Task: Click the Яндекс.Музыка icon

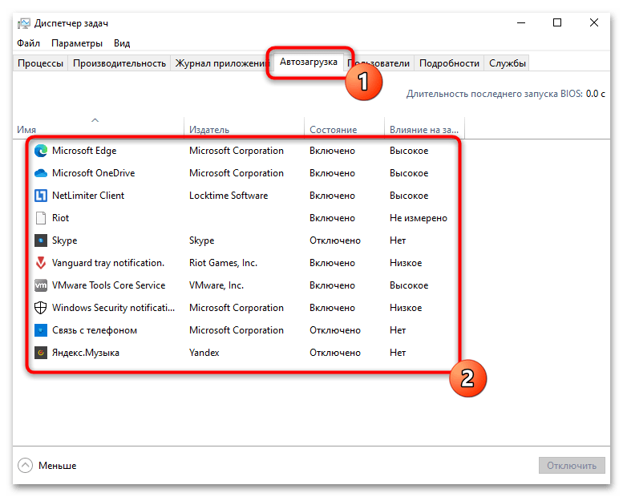Action: click(x=41, y=353)
